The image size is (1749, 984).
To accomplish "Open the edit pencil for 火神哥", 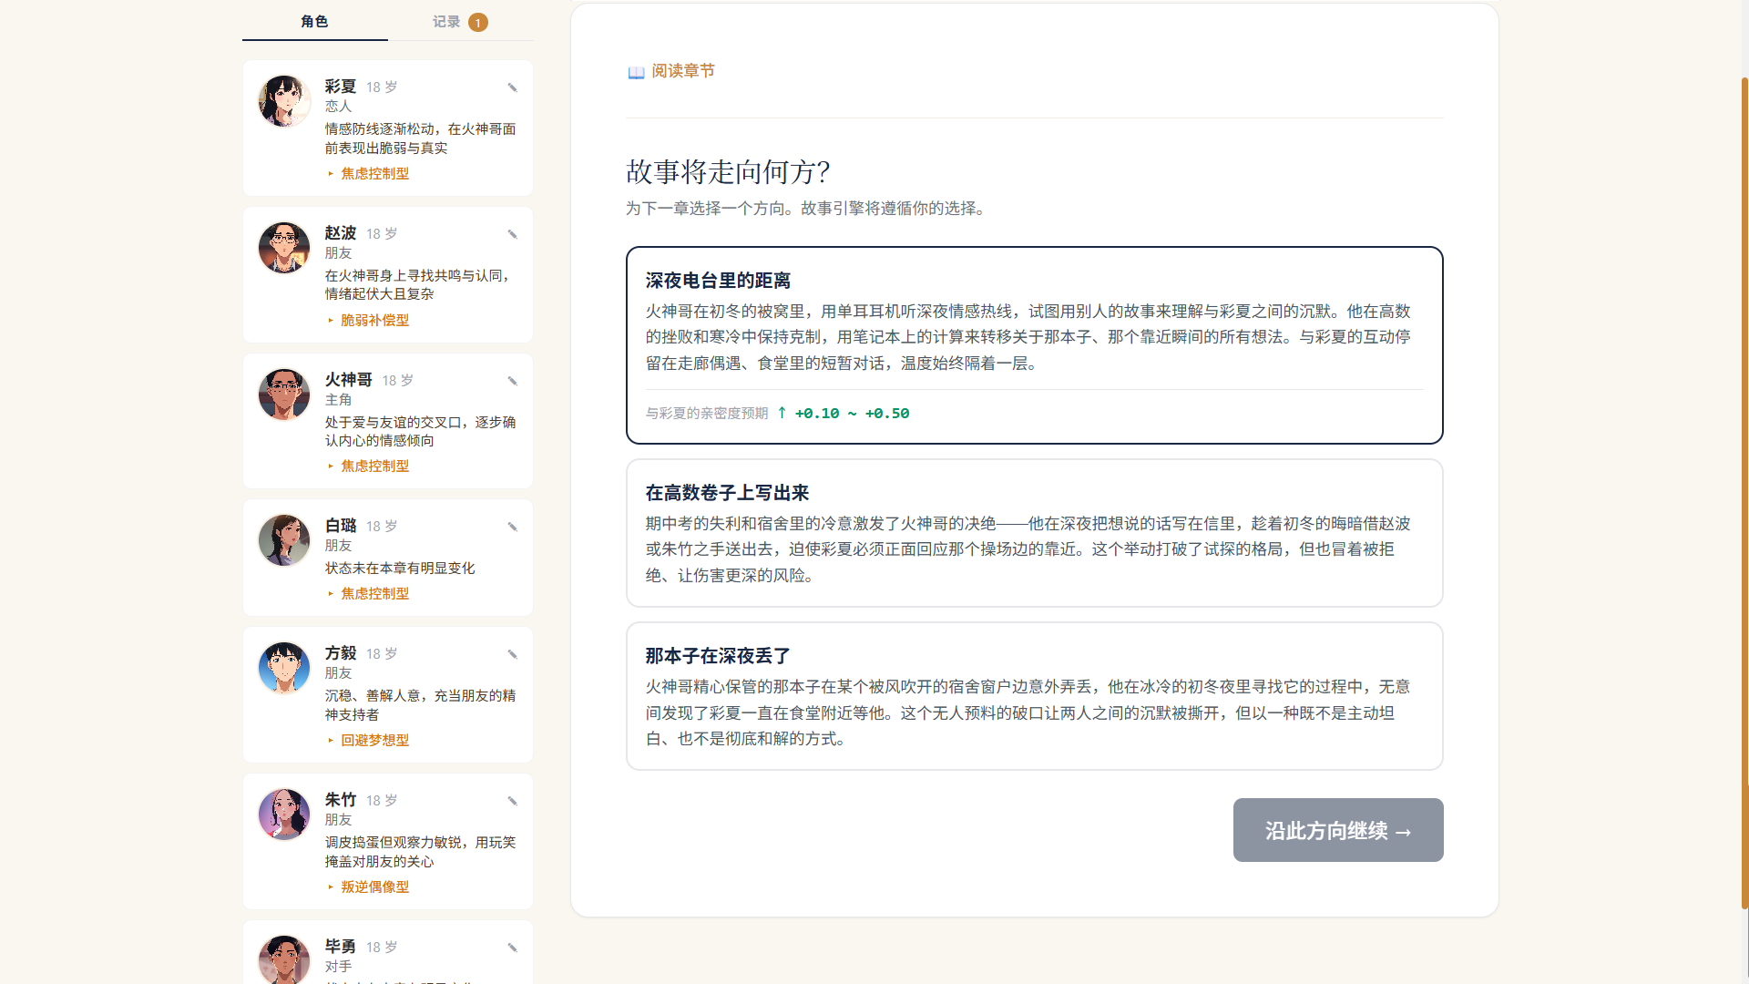I will tap(513, 381).
